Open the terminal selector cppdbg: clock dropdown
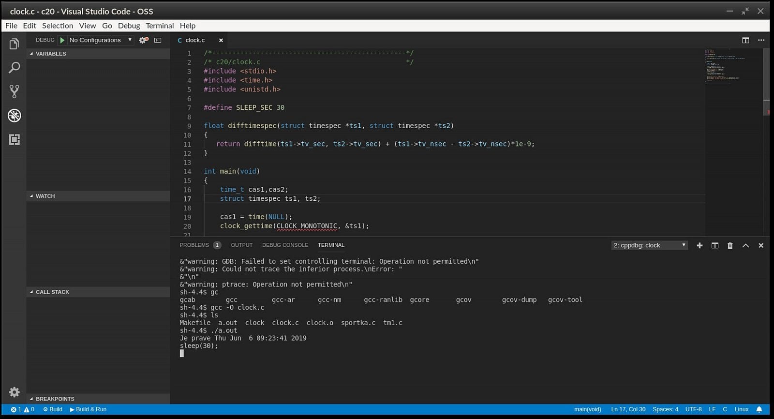This screenshot has height=419, width=774. coord(649,245)
